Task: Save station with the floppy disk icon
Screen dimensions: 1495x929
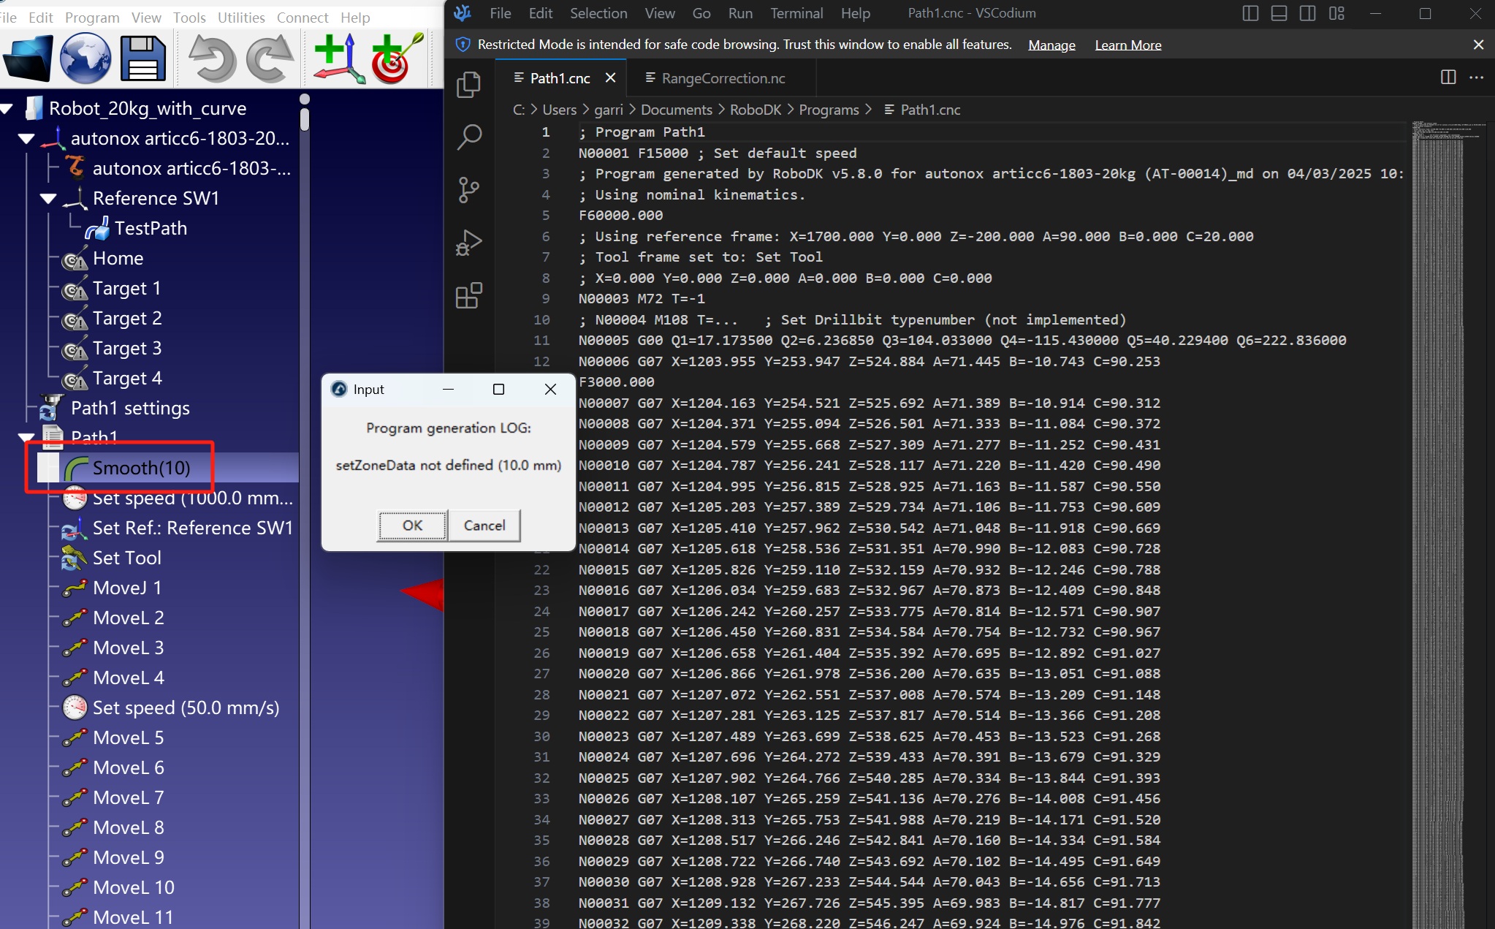Action: pos(142,59)
